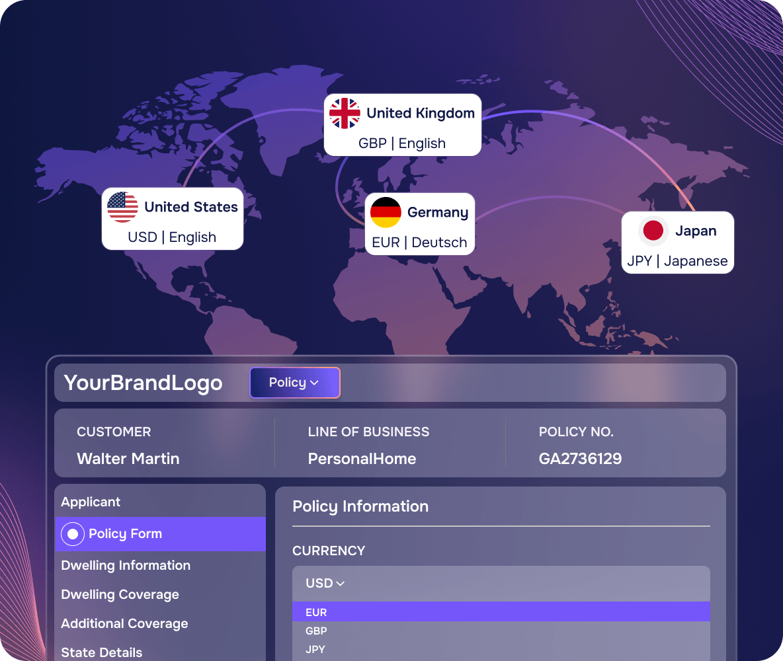Click the chevron beside USD currency
Viewport: 783px width, 661px height.
[341, 584]
